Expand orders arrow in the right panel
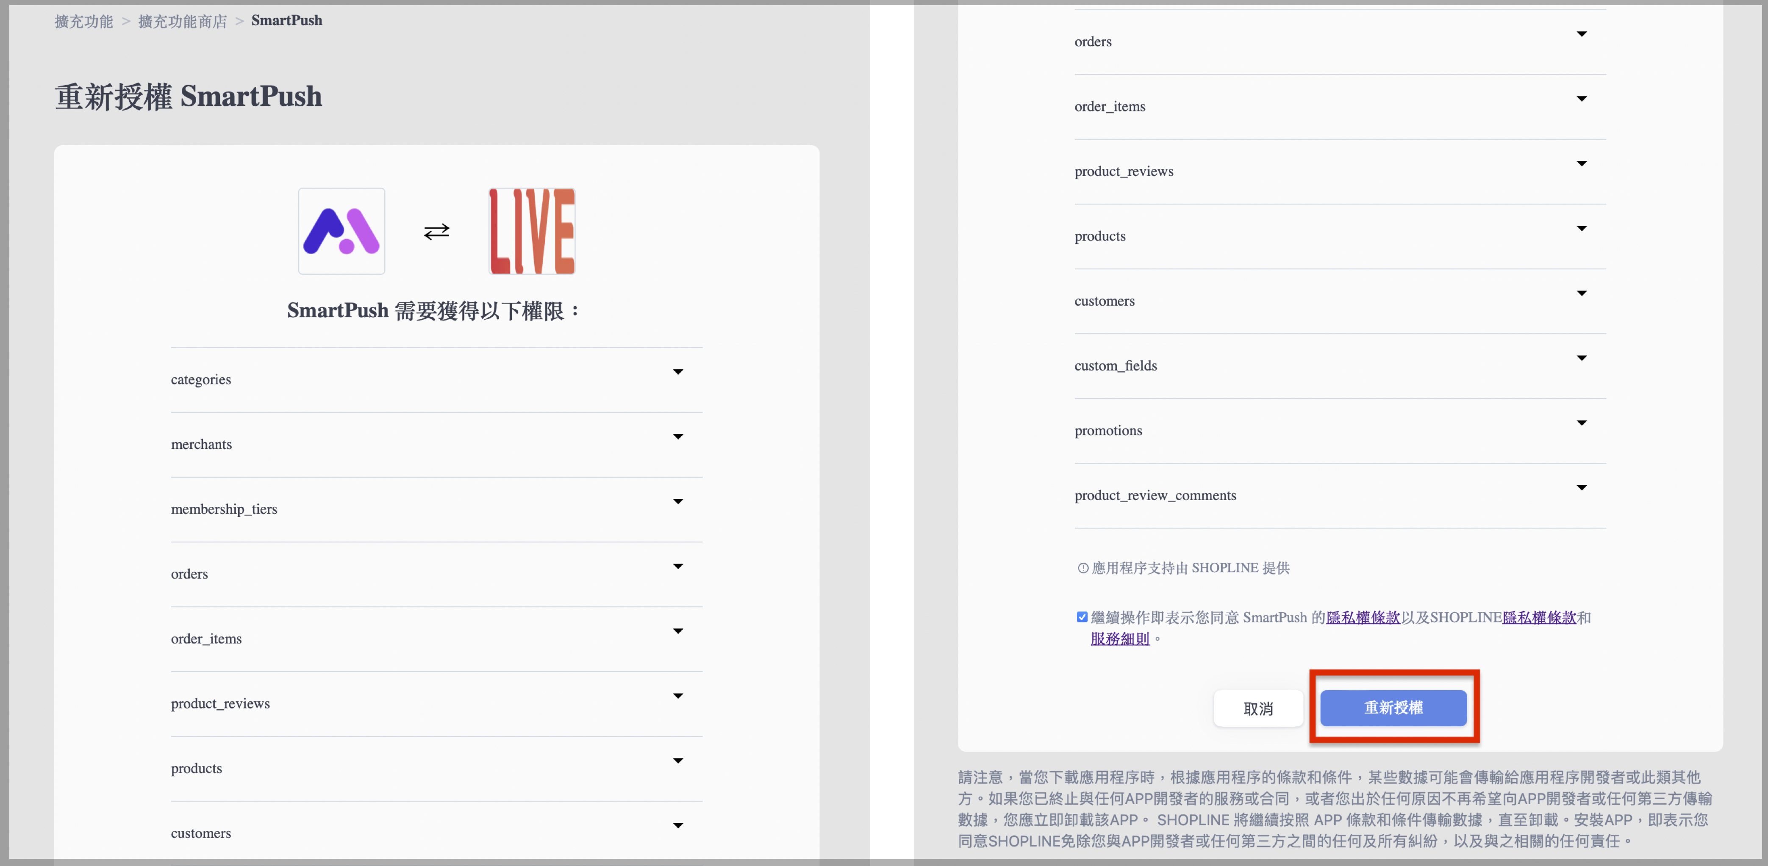 tap(1581, 33)
